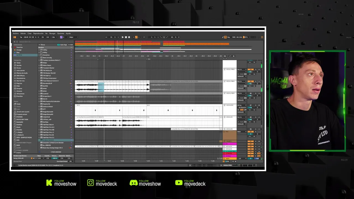The width and height of the screenshot is (354, 199).
Task: Click the Cantidad Global 0% value
Action: 71,161
